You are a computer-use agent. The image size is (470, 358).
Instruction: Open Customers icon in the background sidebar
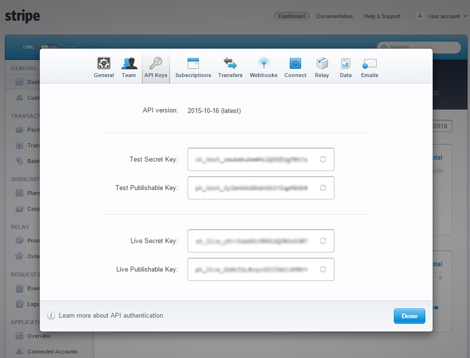19,98
